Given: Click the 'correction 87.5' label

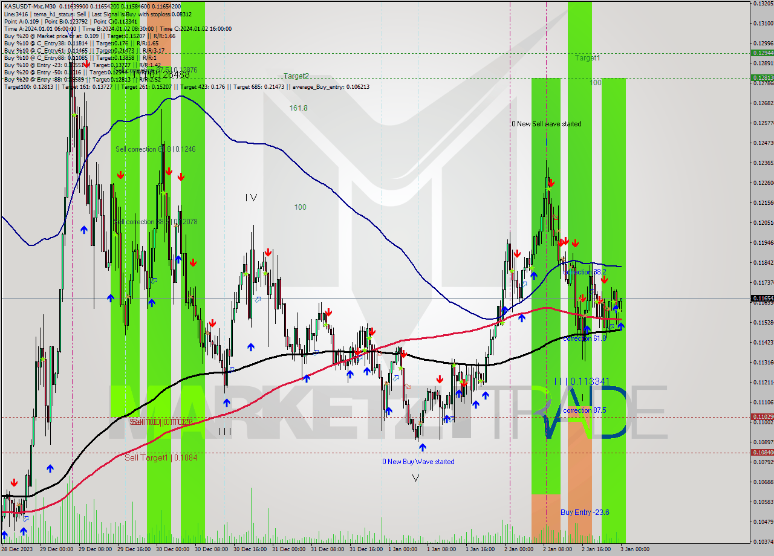Looking at the screenshot, I should (584, 410).
